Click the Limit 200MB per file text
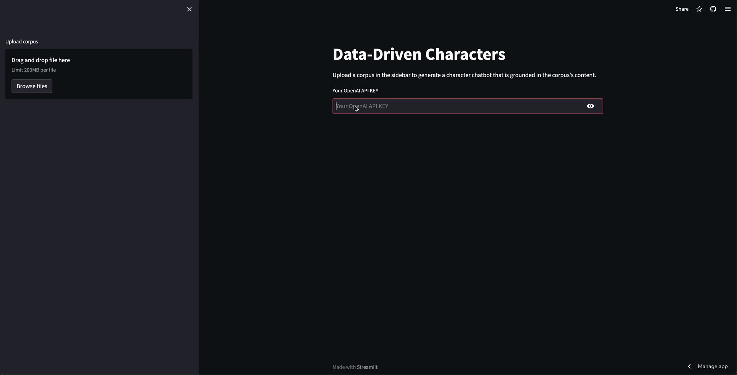737x375 pixels. 33,70
